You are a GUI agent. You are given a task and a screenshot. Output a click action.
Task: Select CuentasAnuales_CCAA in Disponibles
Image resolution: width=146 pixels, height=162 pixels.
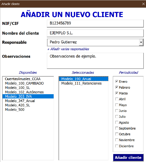click(x=28, y=79)
